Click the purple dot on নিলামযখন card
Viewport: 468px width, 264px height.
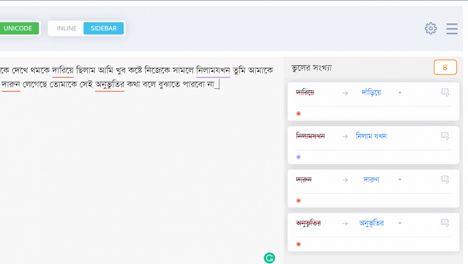pos(299,157)
